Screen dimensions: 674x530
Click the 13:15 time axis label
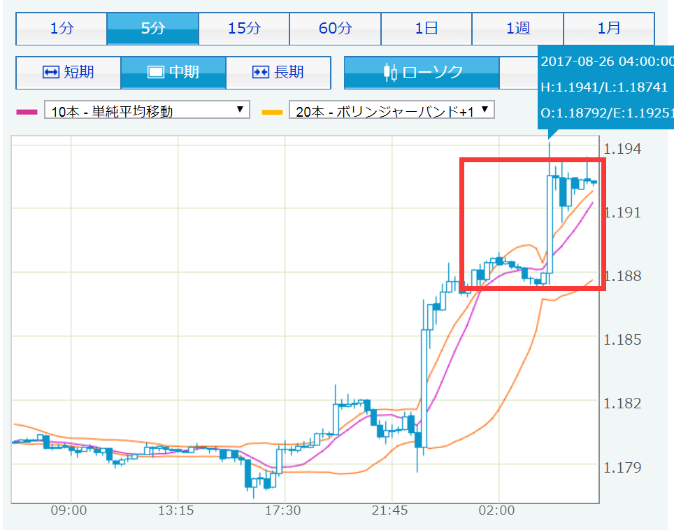pyautogui.click(x=175, y=510)
